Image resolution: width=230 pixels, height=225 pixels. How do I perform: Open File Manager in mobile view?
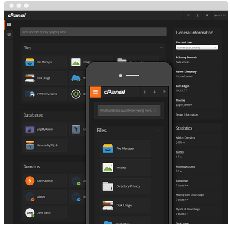(x=126, y=148)
